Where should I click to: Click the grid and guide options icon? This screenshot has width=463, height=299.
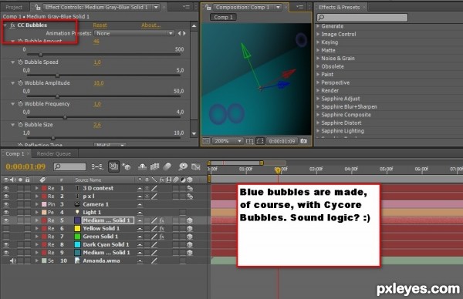(x=249, y=141)
